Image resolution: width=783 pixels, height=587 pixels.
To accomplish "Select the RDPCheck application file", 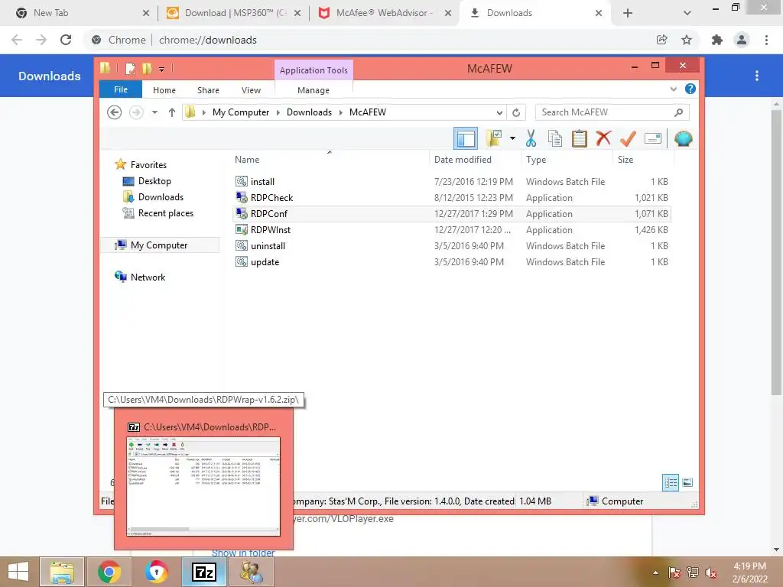I will (x=452, y=198).
